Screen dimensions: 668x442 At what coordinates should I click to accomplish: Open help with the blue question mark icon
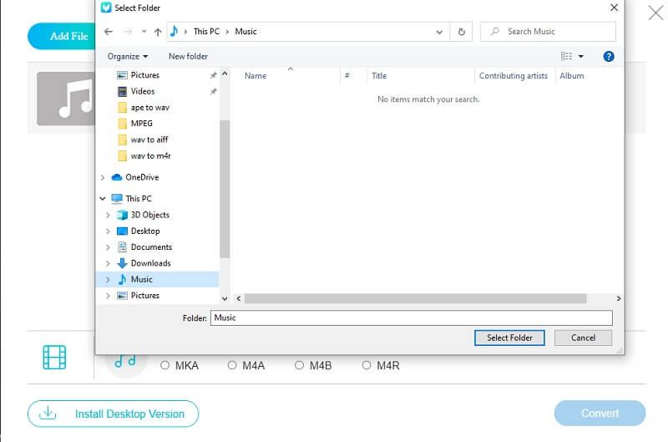609,57
